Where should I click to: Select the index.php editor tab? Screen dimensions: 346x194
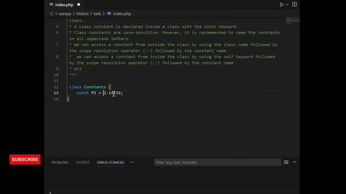64,5
